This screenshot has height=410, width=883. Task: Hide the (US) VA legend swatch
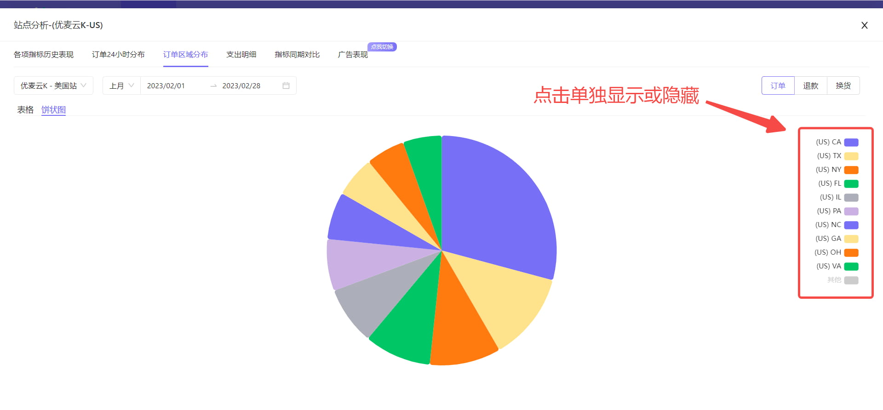[851, 267]
